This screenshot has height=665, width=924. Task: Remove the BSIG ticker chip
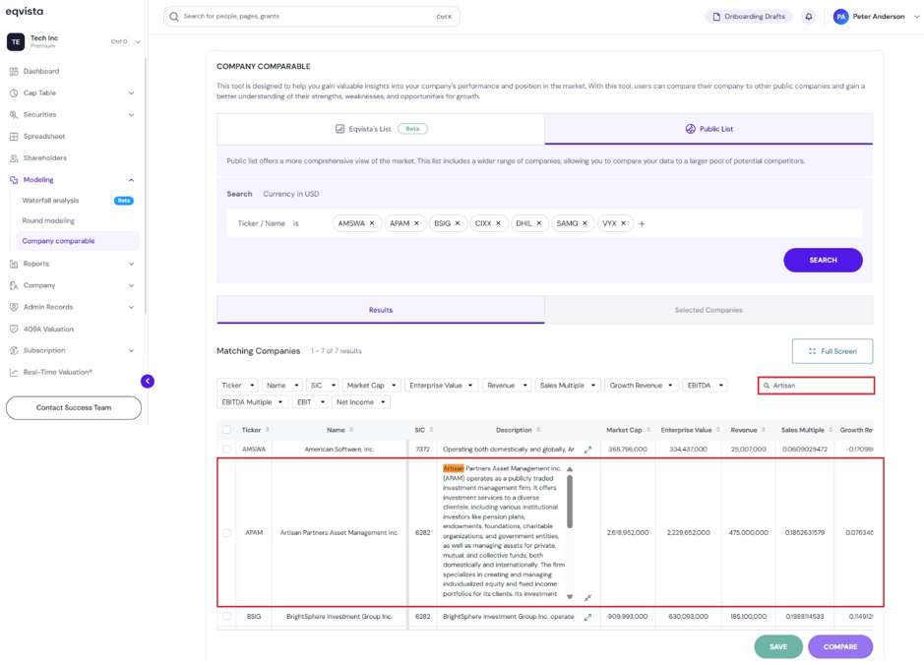pos(458,223)
